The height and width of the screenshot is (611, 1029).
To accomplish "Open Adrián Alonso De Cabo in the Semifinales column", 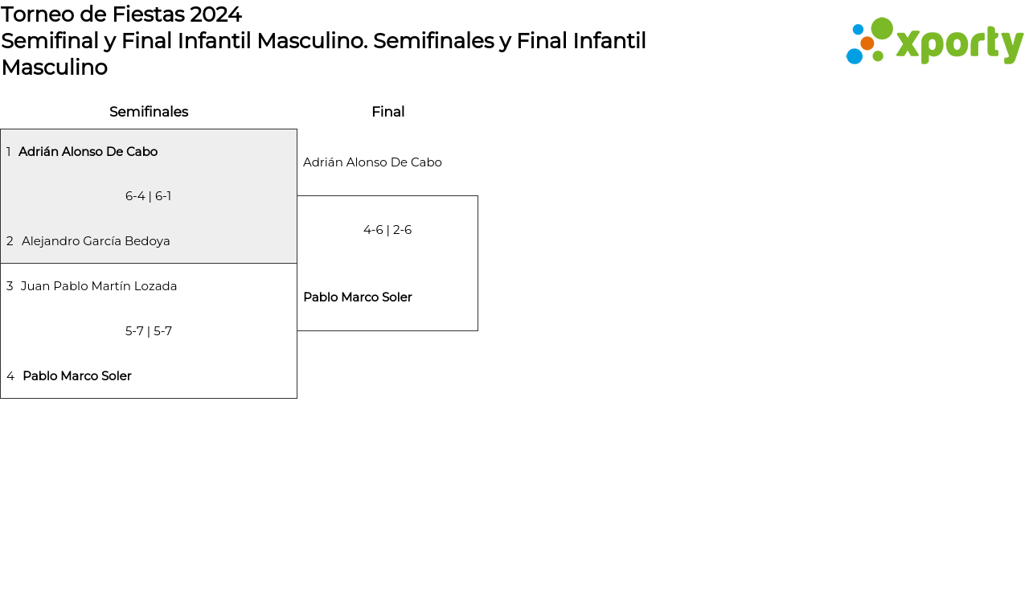I will (x=88, y=151).
